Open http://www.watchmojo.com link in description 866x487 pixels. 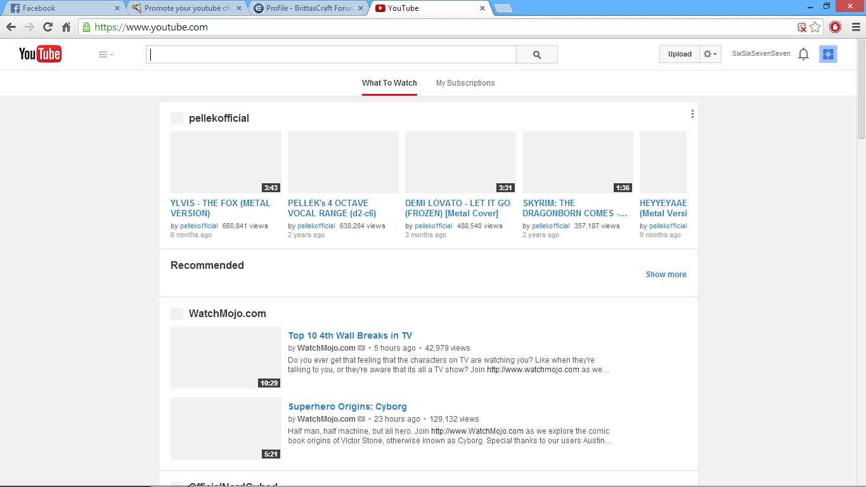tap(533, 370)
